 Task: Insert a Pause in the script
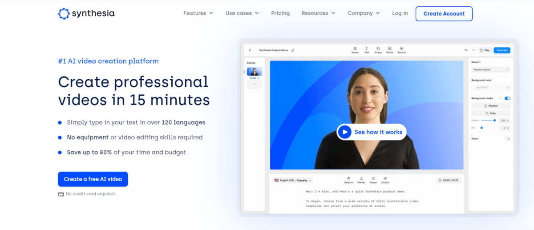point(373,180)
